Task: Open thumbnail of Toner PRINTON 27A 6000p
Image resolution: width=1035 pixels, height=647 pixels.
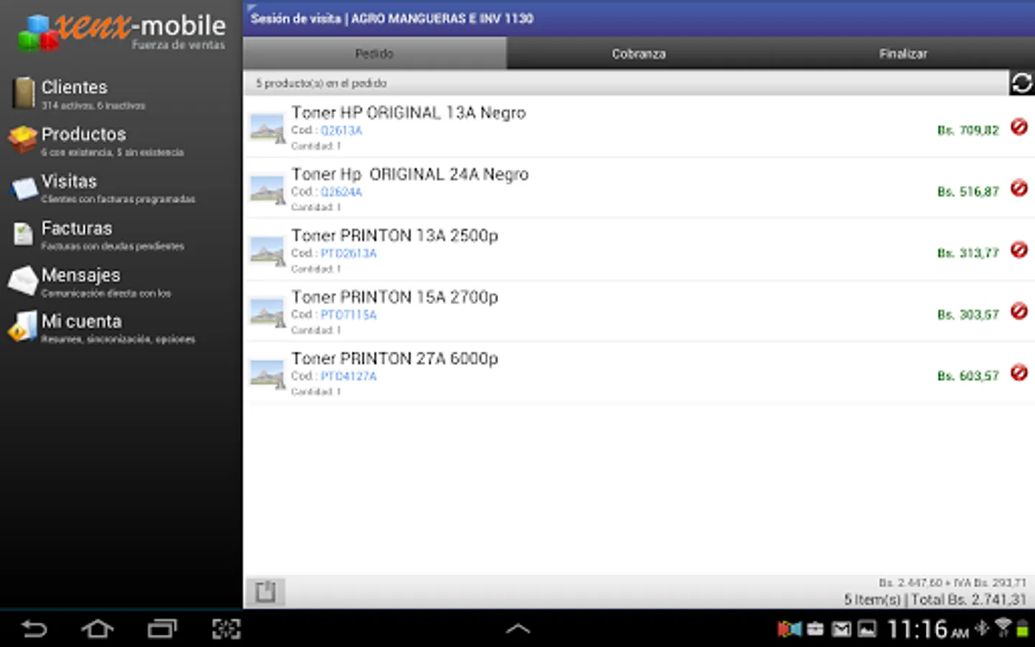Action: coord(267,375)
